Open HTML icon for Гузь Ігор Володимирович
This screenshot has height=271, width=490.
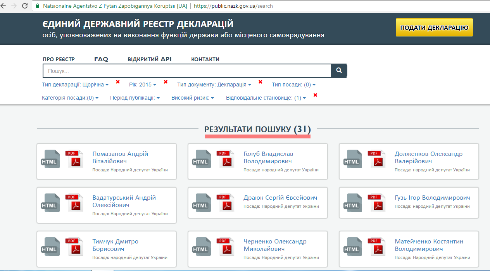pos(352,203)
